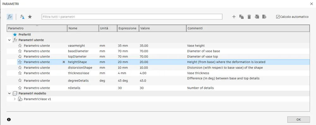This screenshot has width=316, height=125.
Task: Click the Diameter of vase base comment
Action: click(204, 51)
